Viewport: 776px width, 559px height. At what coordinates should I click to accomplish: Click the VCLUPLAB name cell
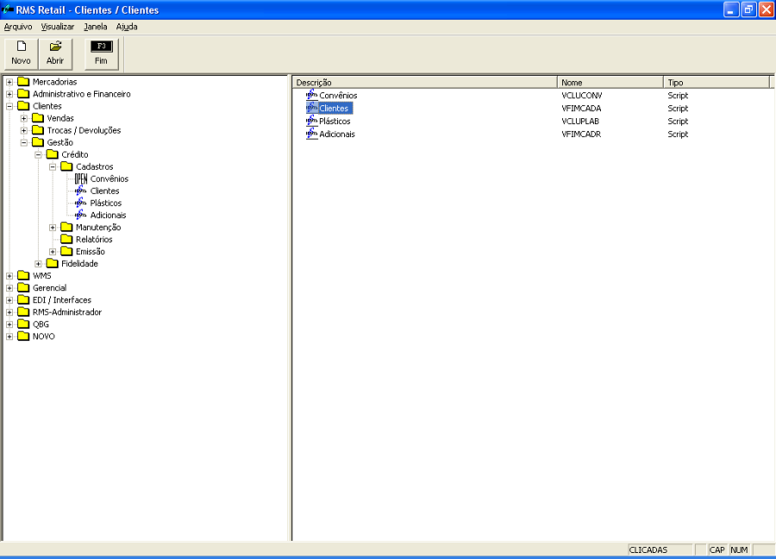[580, 122]
